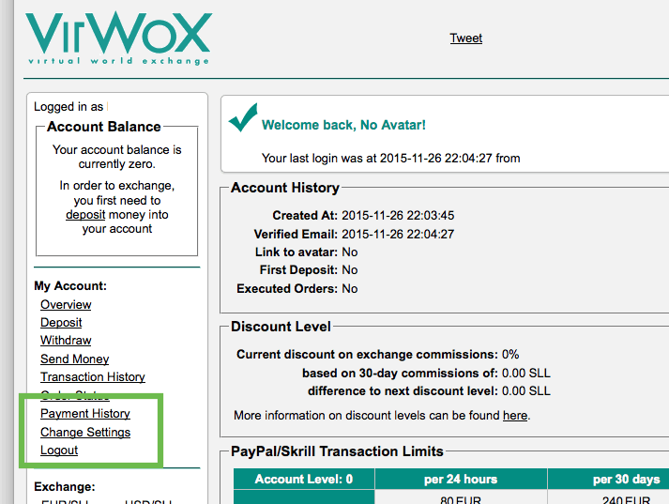Click the 'PayPal/Skrill Transaction Limits' title
This screenshot has height=504, width=669.
[337, 451]
